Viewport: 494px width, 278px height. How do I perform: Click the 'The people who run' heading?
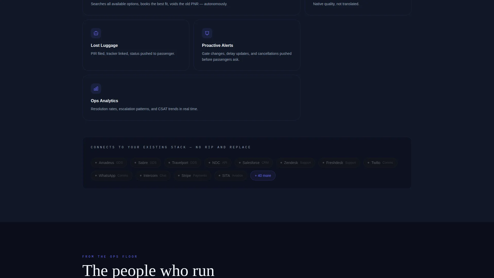[148, 270]
